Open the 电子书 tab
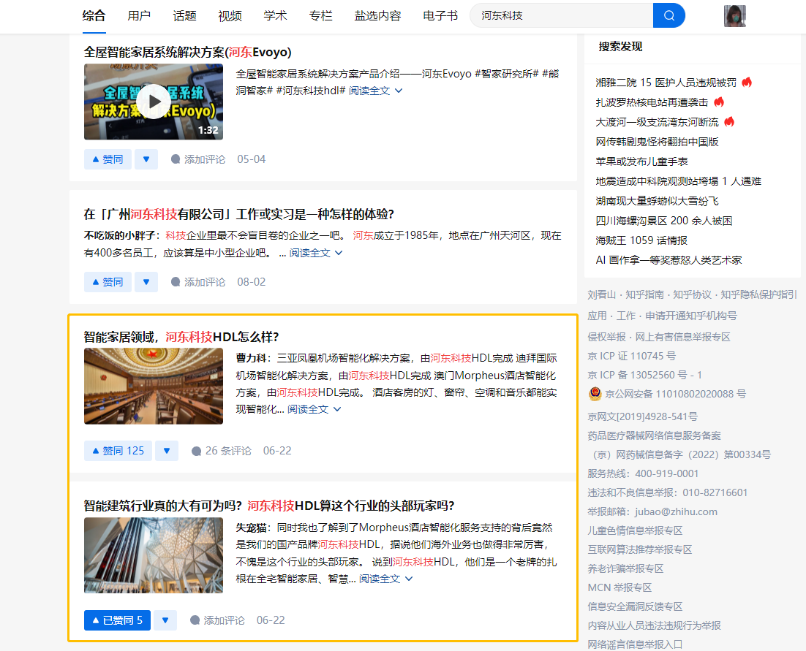The height and width of the screenshot is (651, 806). [x=440, y=15]
